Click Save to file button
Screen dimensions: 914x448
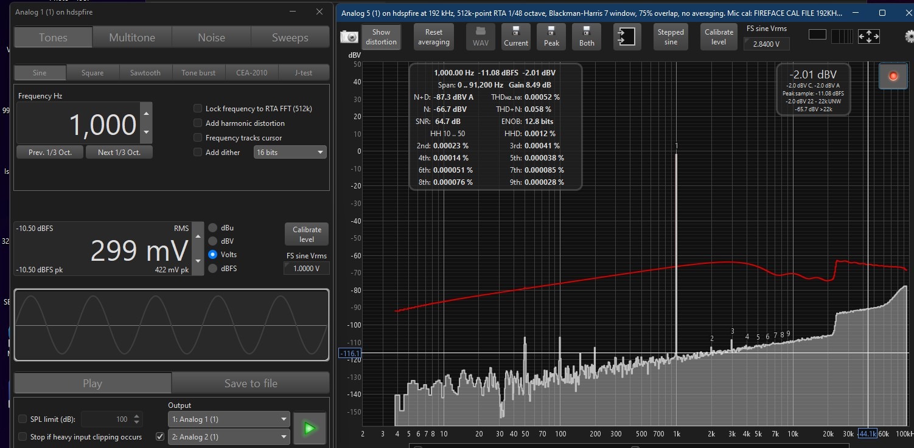pyautogui.click(x=251, y=383)
